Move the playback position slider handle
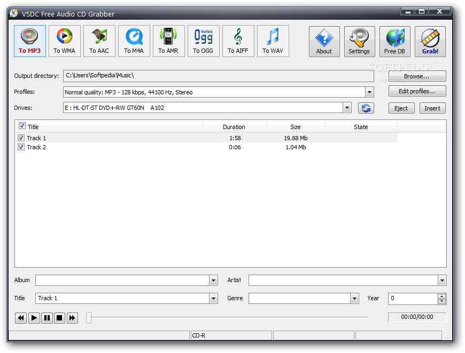The width and height of the screenshot is (465, 353). [89, 317]
